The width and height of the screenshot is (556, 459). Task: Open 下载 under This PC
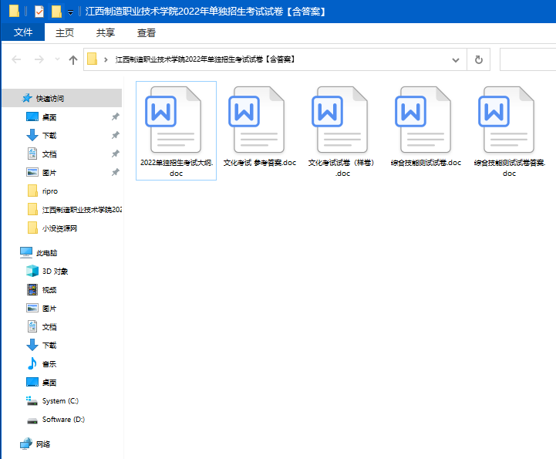coord(49,345)
